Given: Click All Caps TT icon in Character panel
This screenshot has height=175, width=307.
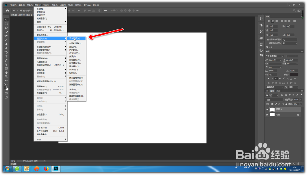Looking at the screenshot, I should pyautogui.click(x=276, y=78).
